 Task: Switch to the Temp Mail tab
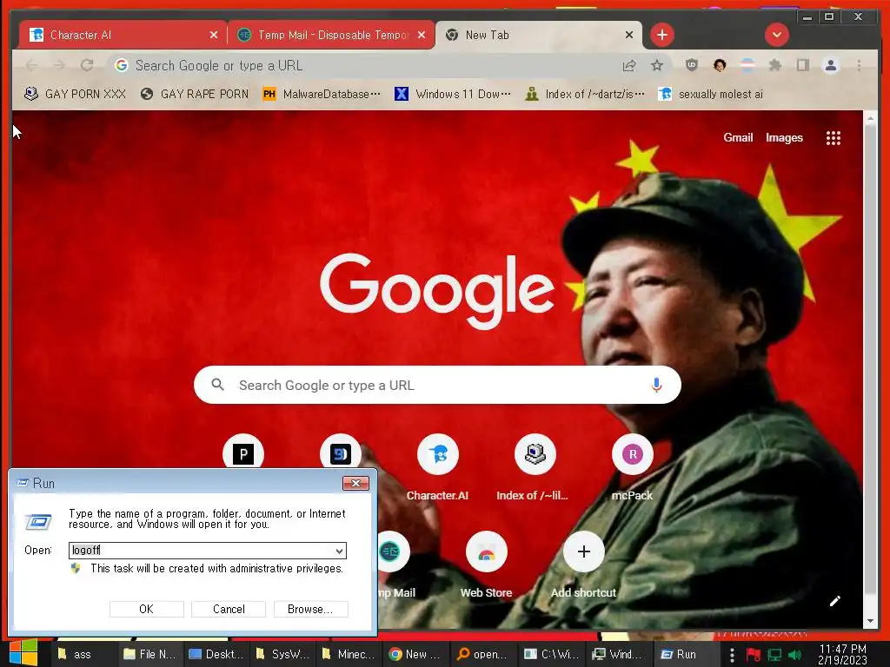pos(331,35)
